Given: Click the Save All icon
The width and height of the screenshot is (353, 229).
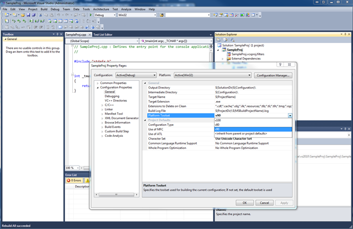Looking at the screenshot, I should click(34, 15).
